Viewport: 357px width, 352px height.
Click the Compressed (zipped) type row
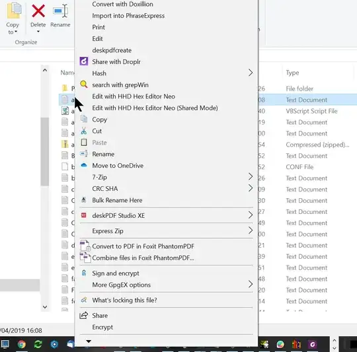click(317, 145)
